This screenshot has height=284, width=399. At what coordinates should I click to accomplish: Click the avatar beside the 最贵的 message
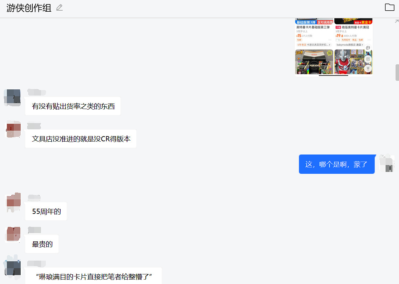12,235
